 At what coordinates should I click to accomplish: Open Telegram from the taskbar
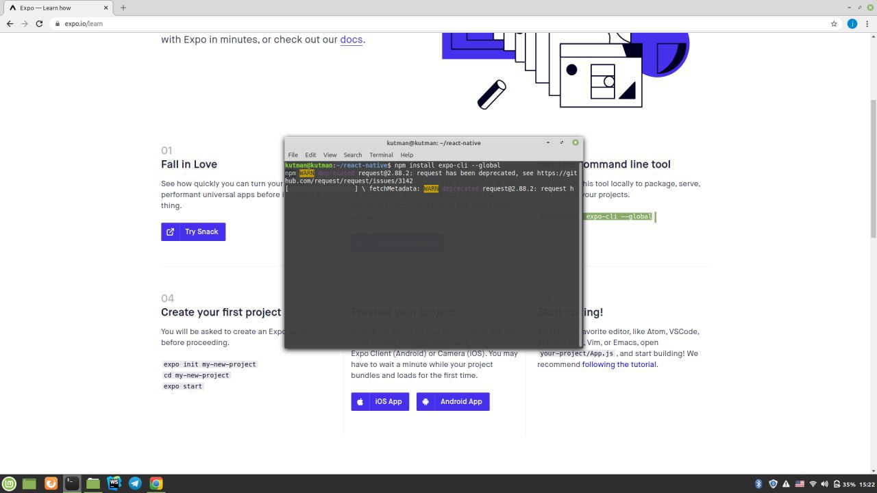coord(135,483)
